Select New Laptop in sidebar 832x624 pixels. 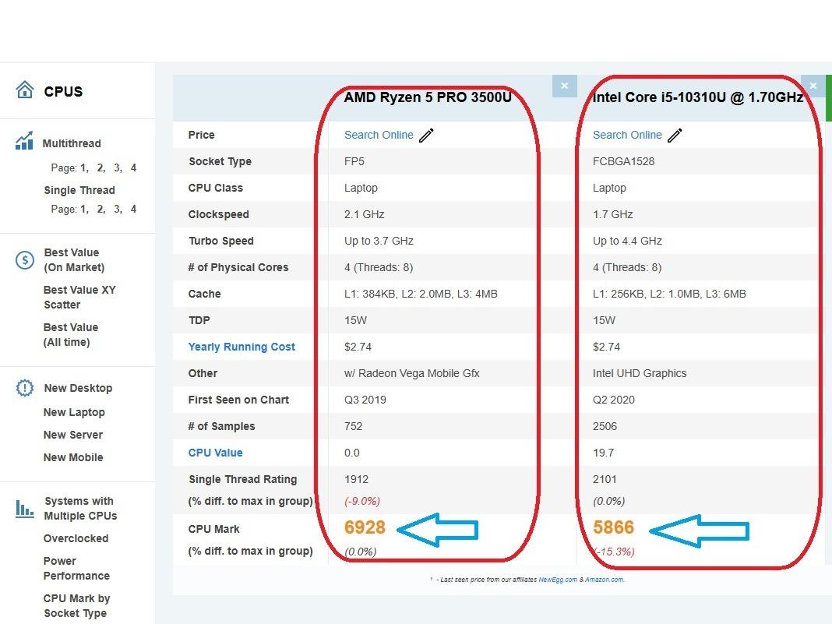coord(74,412)
